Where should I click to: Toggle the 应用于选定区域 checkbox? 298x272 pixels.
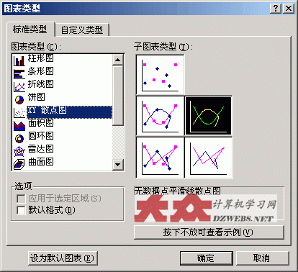click(21, 199)
